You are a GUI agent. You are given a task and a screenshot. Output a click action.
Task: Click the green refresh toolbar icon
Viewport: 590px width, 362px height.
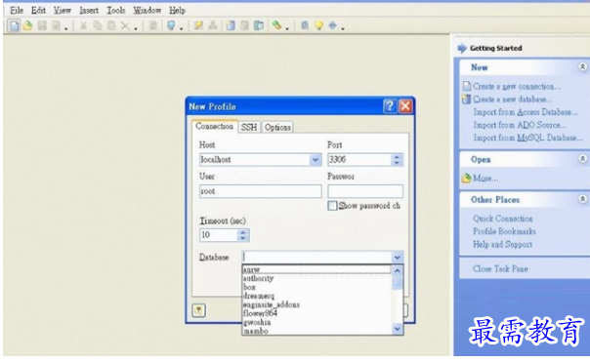pyautogui.click(x=277, y=25)
